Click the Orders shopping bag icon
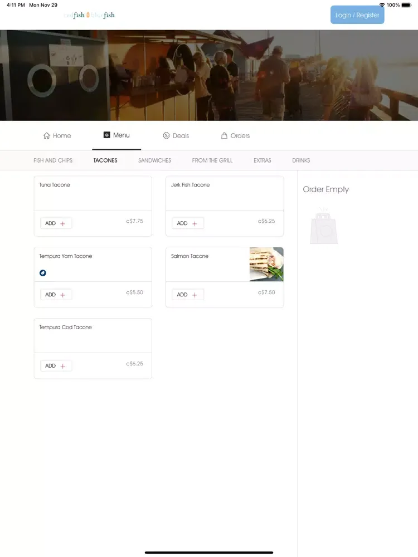Viewport: 418px width, 557px height. 224,136
